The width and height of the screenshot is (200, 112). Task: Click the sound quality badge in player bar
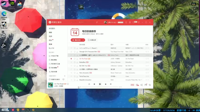click(x=132, y=85)
